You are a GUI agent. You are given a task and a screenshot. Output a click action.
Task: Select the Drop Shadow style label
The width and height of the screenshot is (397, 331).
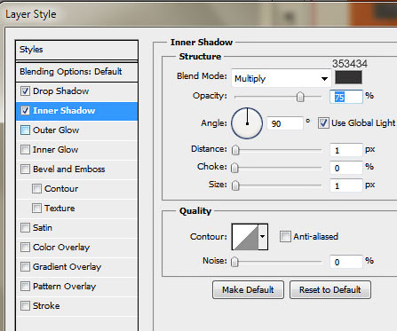(61, 91)
